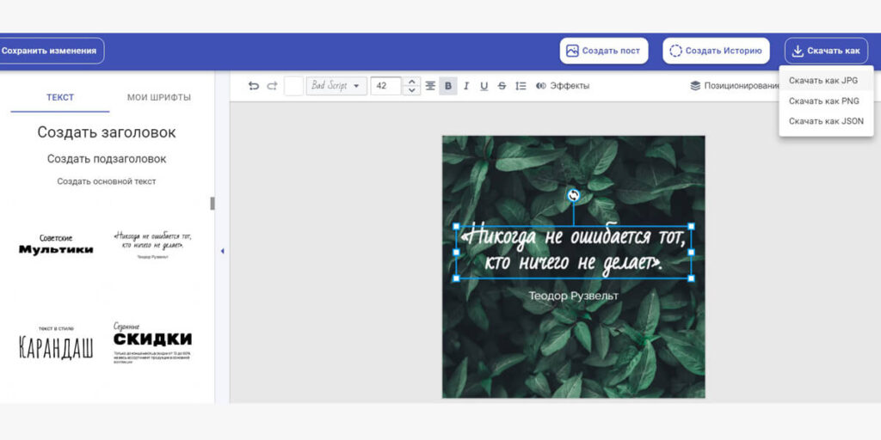Open Позиционирование layers option
The height and width of the screenshot is (440, 881).
tap(734, 86)
